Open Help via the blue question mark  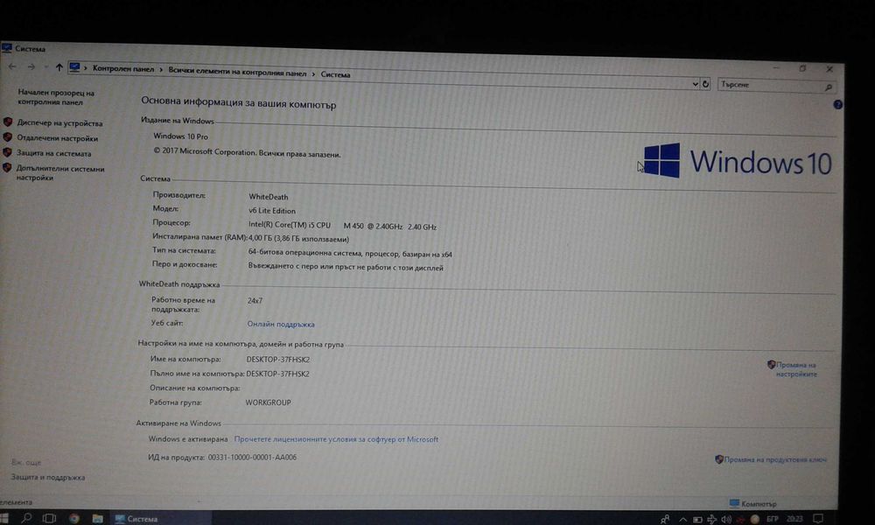tap(837, 104)
